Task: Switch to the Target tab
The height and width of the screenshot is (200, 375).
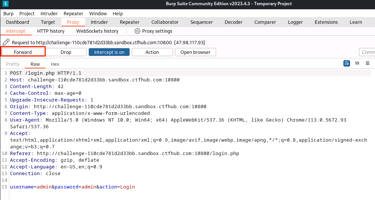Action: coord(48,22)
